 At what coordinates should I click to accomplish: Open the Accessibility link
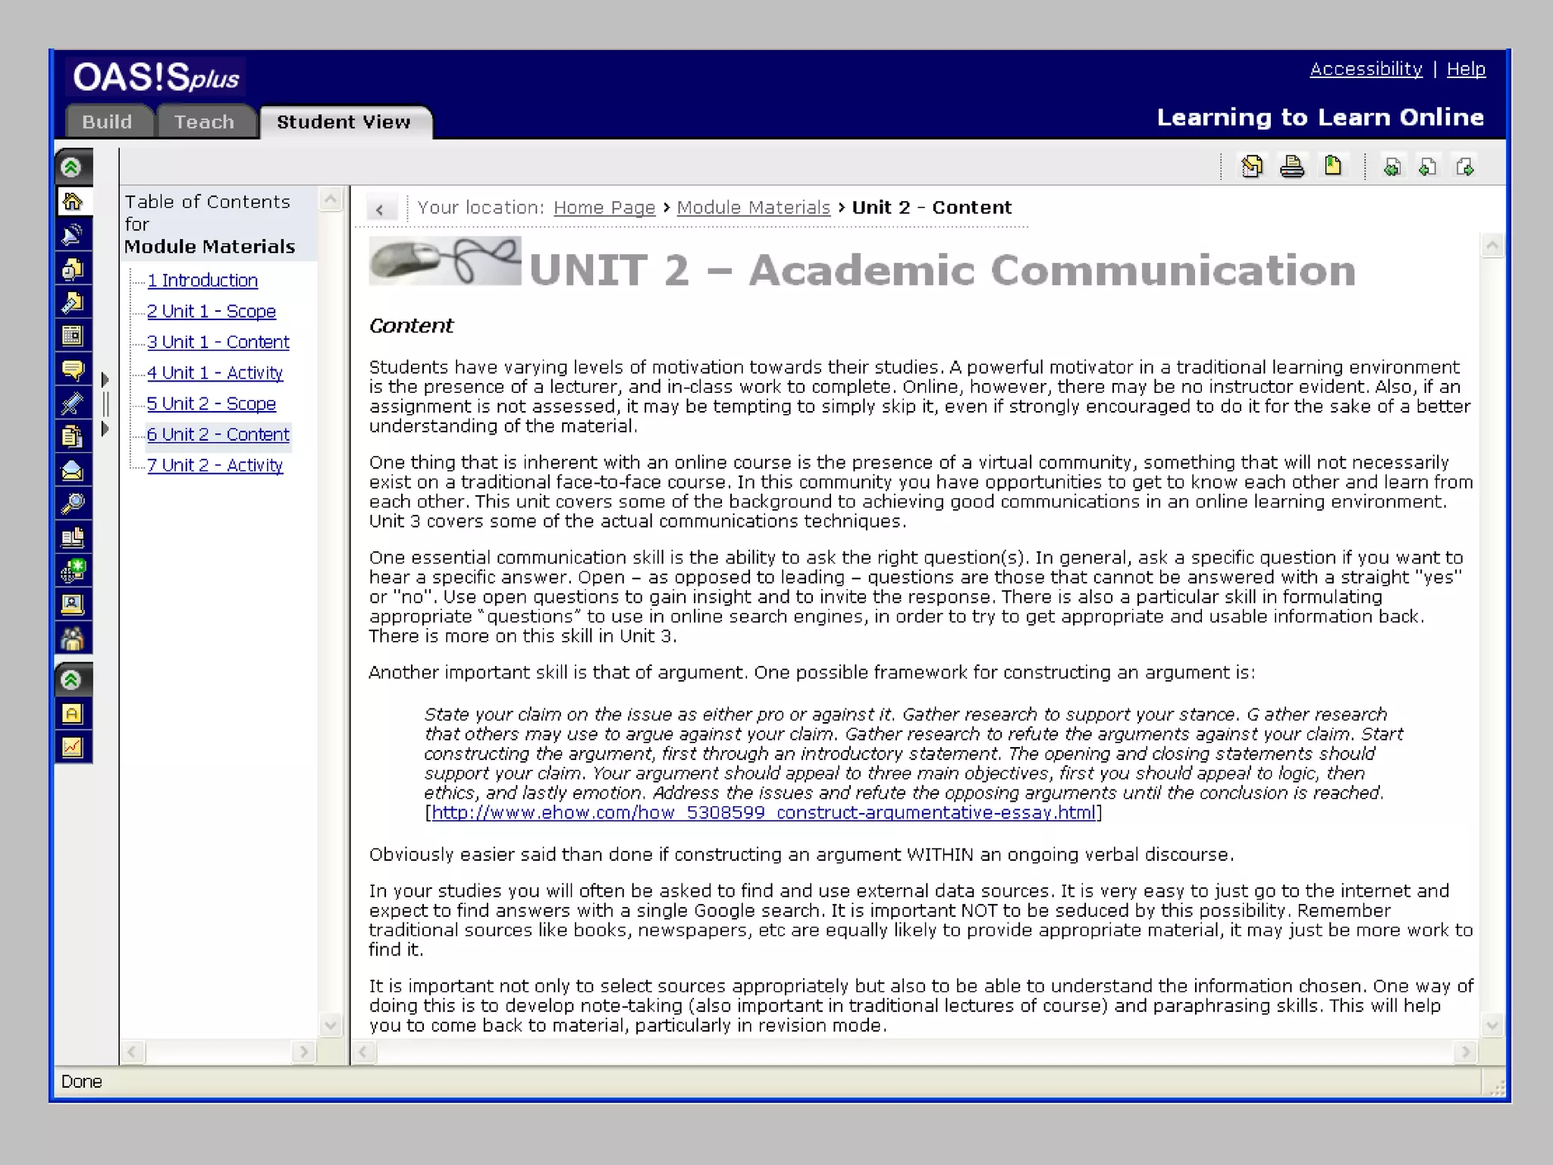click(x=1366, y=69)
